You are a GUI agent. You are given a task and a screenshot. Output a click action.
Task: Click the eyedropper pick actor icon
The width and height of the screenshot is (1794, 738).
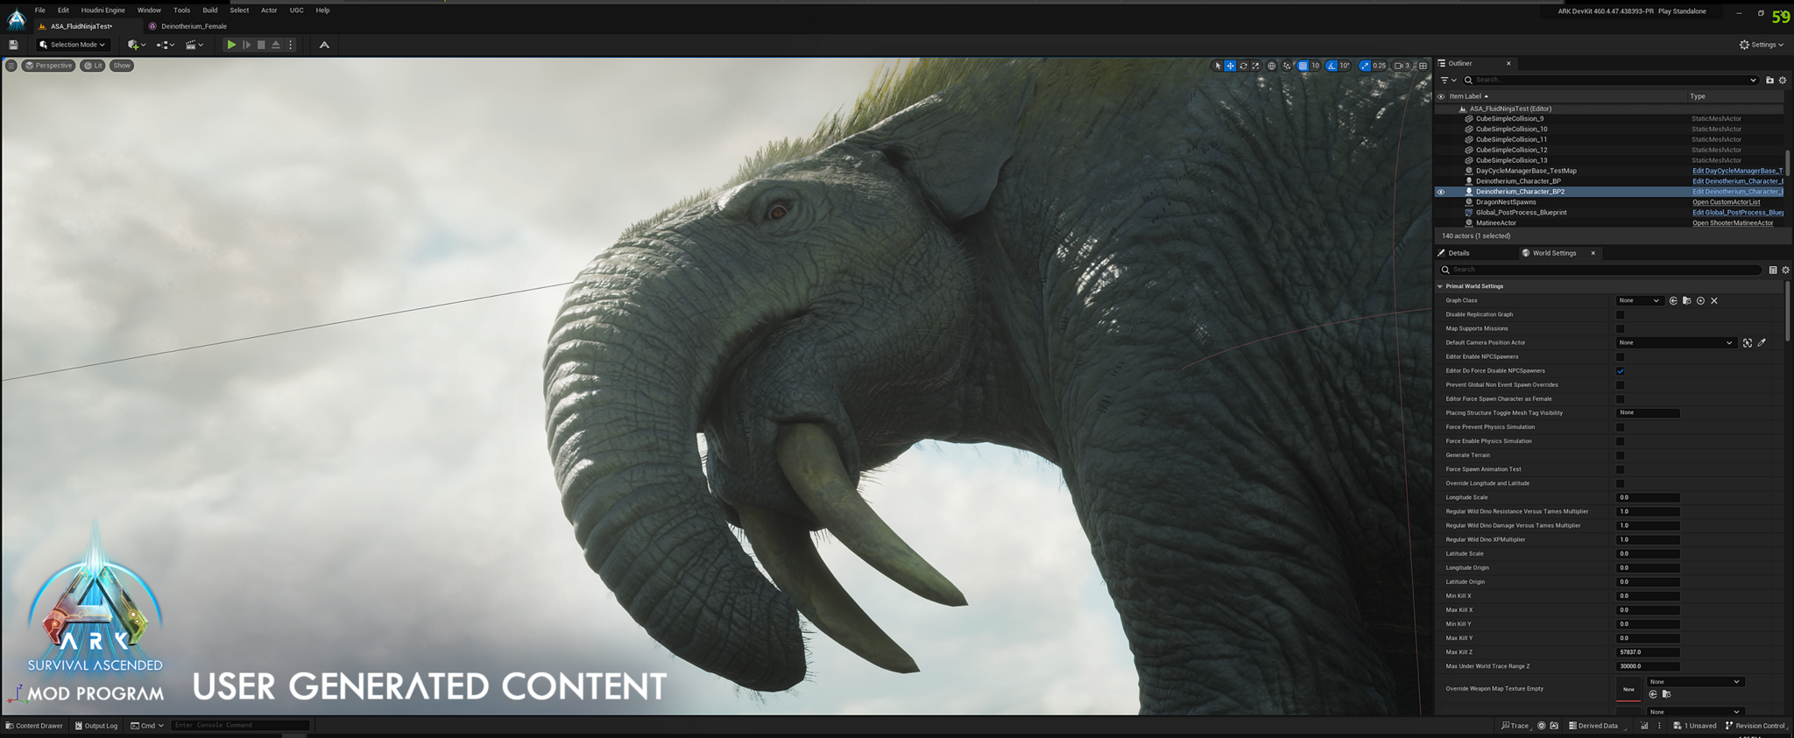pyautogui.click(x=1762, y=343)
